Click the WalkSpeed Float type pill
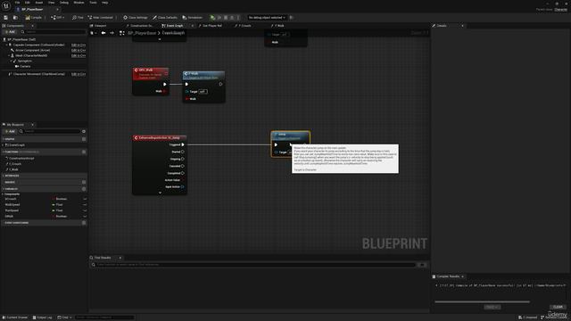Screen dimensions: 571x321 point(58,204)
